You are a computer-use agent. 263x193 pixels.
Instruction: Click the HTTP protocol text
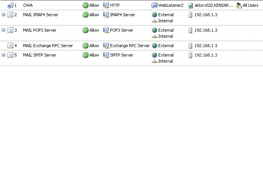coord(115,5)
